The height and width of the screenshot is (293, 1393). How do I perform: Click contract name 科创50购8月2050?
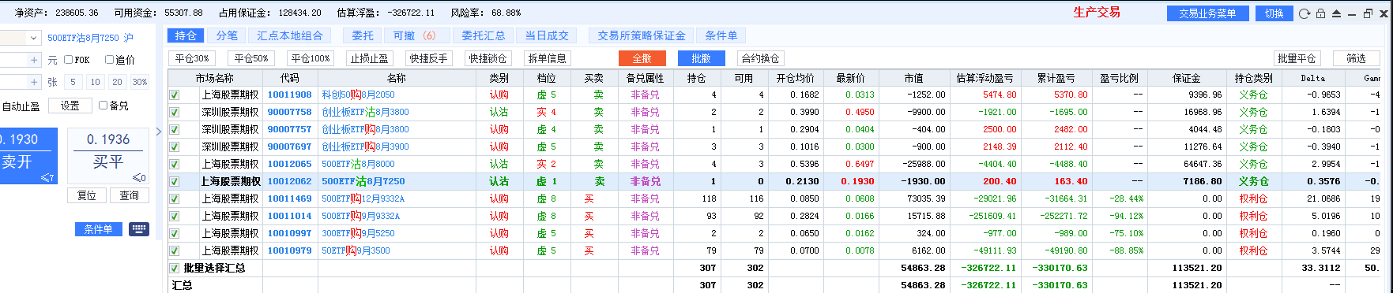click(358, 95)
